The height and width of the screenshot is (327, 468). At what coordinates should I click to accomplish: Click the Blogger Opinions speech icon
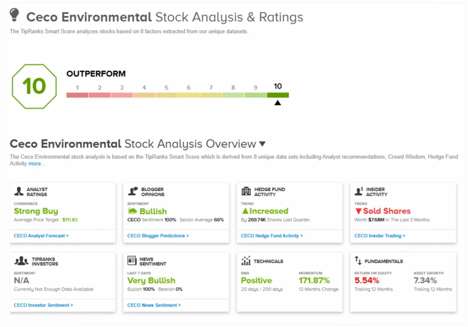(133, 191)
